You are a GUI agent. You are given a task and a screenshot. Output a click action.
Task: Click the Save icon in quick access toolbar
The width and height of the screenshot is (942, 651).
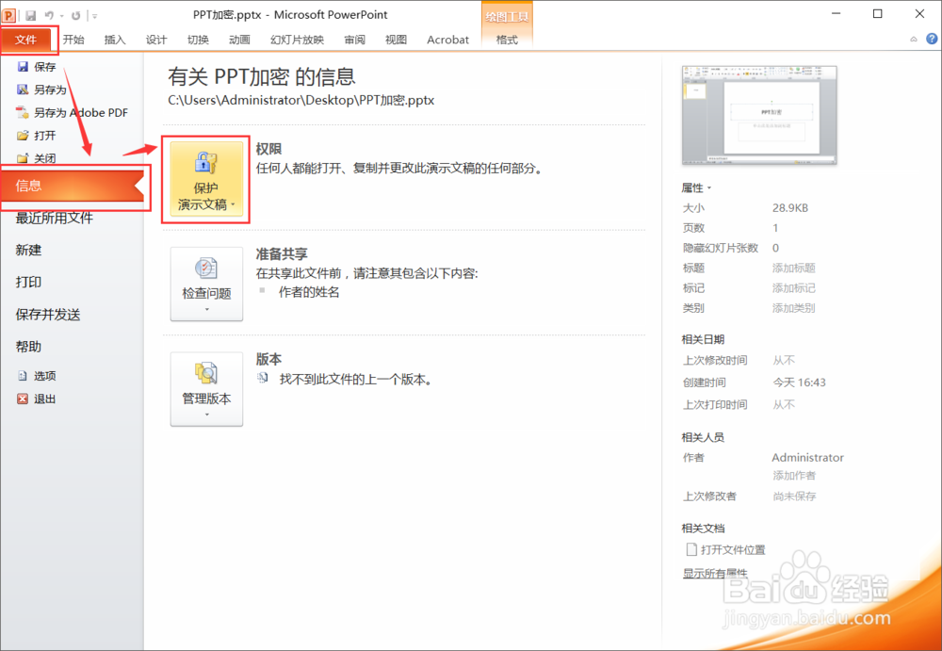[x=30, y=16]
